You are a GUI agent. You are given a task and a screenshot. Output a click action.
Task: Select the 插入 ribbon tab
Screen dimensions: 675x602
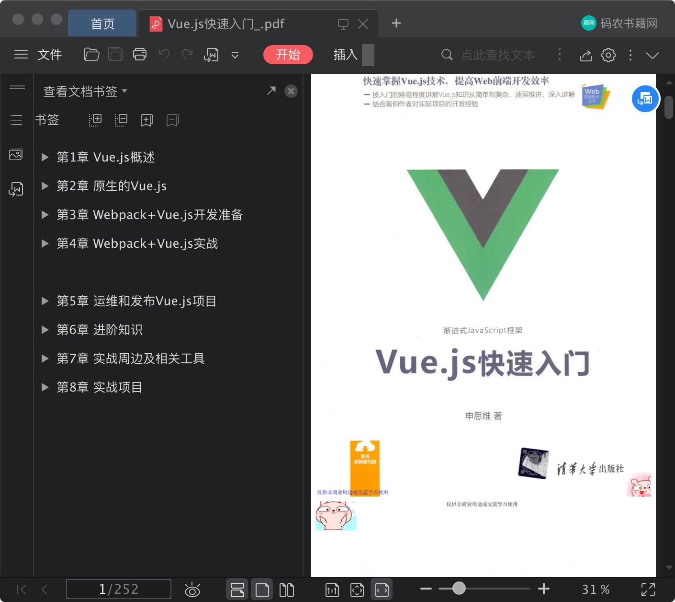click(346, 55)
